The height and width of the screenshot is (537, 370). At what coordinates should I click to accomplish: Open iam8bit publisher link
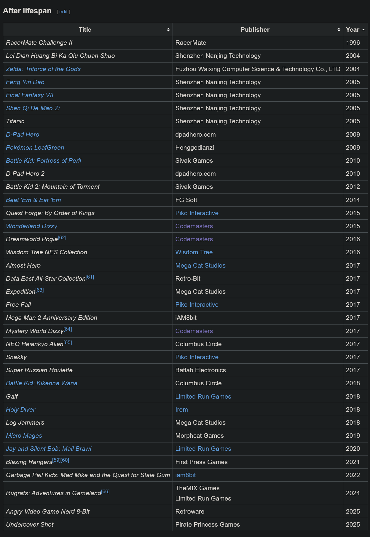pyautogui.click(x=186, y=475)
